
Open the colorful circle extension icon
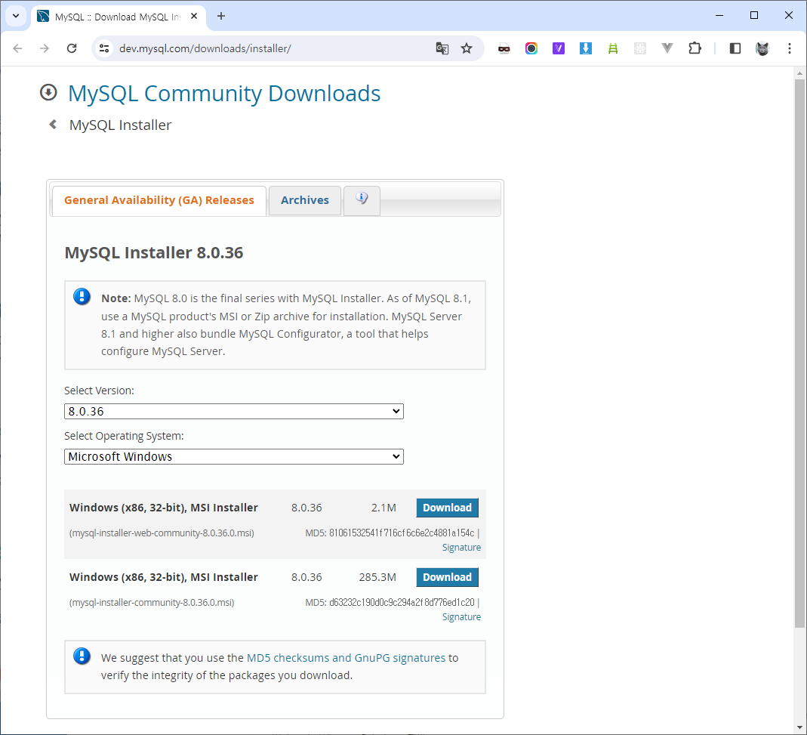click(531, 48)
